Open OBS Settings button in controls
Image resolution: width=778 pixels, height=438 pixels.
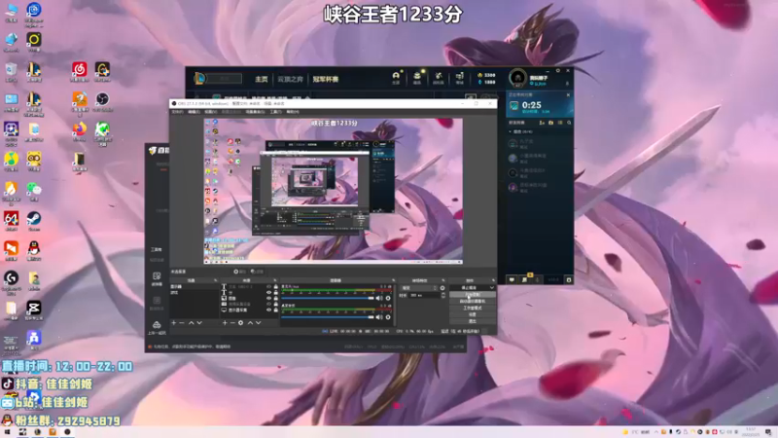tap(473, 314)
